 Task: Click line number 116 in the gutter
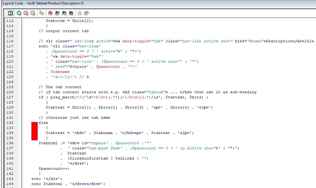(10, 41)
